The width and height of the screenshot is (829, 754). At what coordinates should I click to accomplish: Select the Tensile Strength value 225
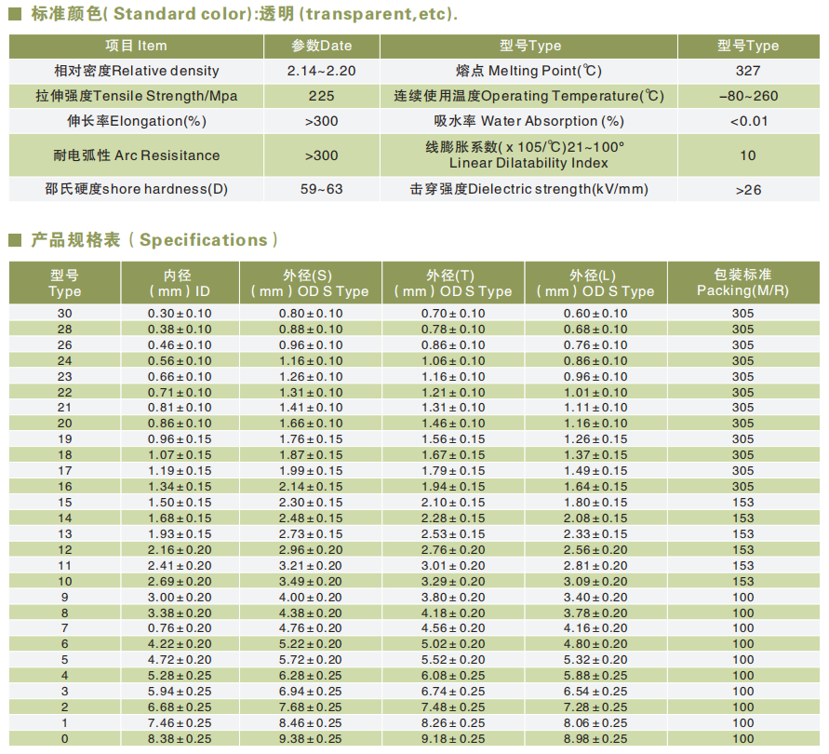coord(321,96)
